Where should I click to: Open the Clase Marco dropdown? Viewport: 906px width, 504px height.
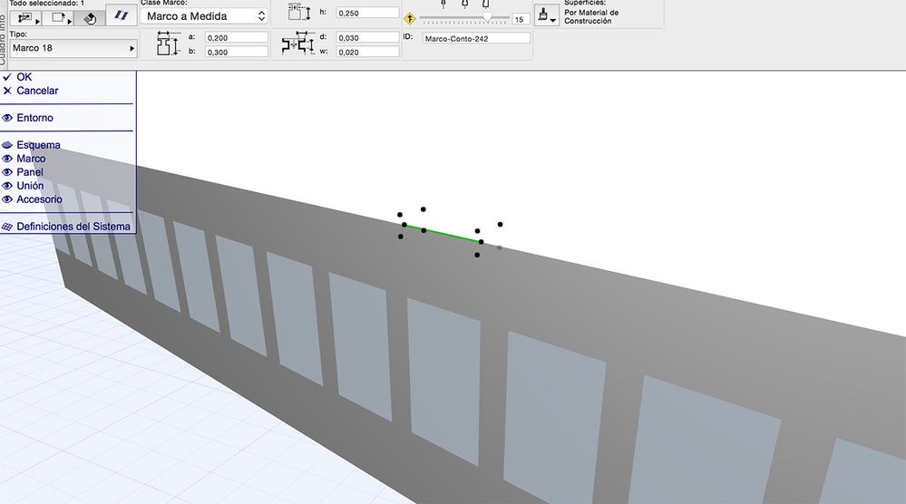(204, 16)
